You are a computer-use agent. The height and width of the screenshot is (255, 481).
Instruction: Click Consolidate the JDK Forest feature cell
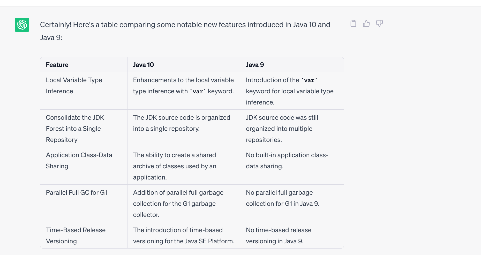84,128
